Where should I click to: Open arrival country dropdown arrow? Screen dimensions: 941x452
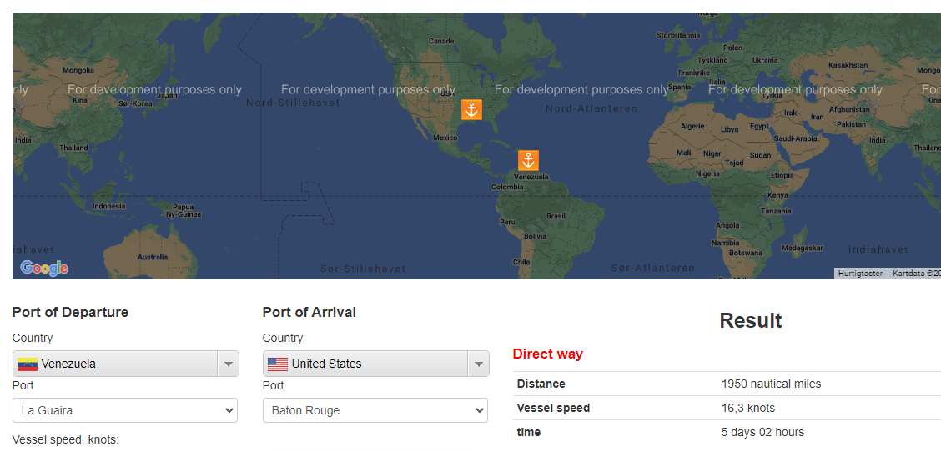point(478,364)
